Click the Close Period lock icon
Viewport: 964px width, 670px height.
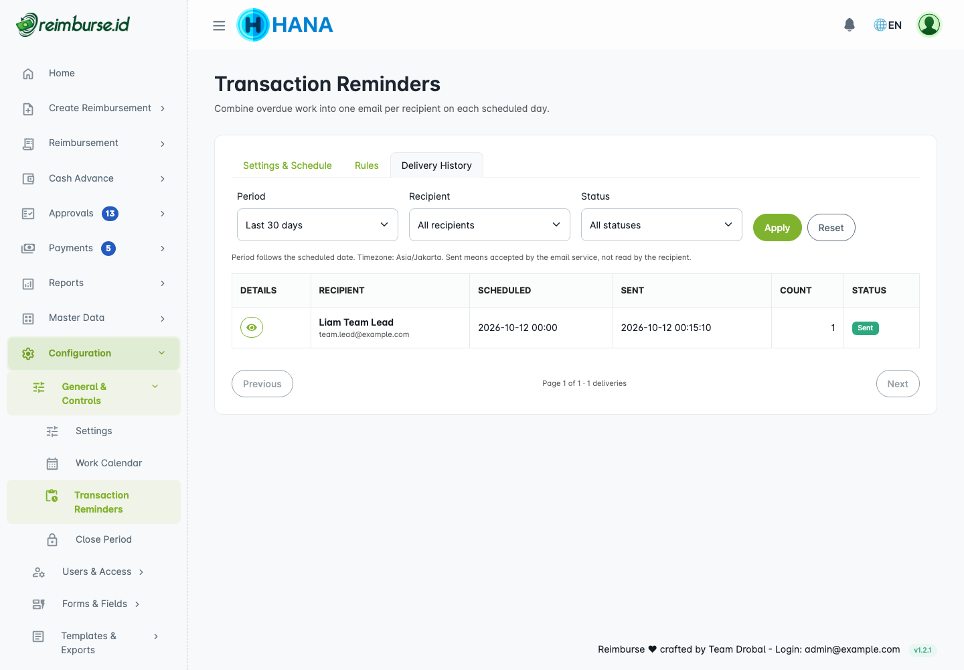click(52, 540)
